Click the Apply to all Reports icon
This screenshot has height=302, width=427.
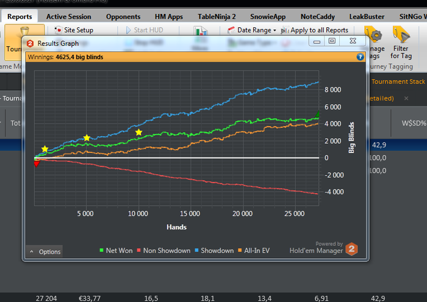285,30
